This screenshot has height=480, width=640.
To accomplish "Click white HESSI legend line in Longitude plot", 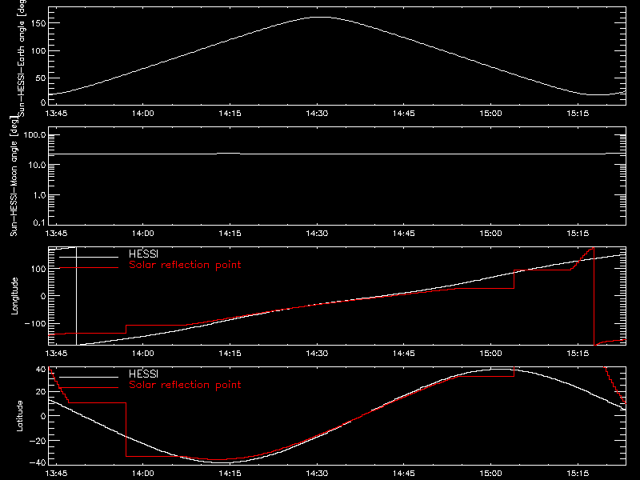I will click(x=89, y=257).
